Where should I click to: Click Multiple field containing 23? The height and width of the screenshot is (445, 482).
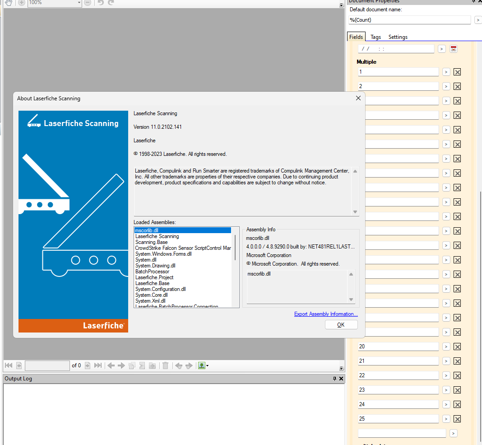coord(399,390)
